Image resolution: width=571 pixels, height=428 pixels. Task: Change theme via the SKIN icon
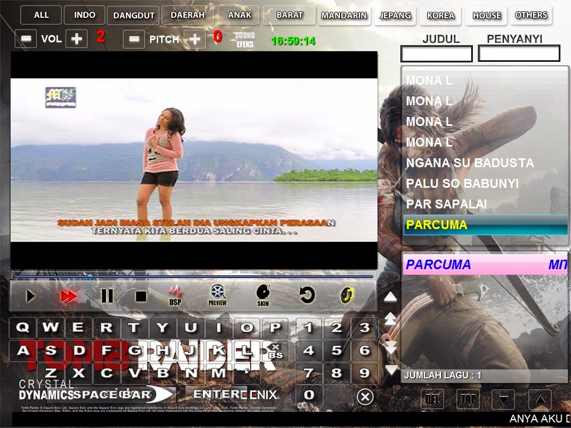263,295
